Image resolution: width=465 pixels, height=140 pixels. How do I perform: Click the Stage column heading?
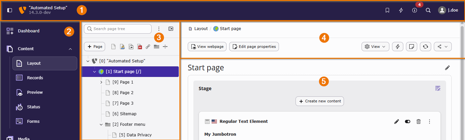(205, 88)
